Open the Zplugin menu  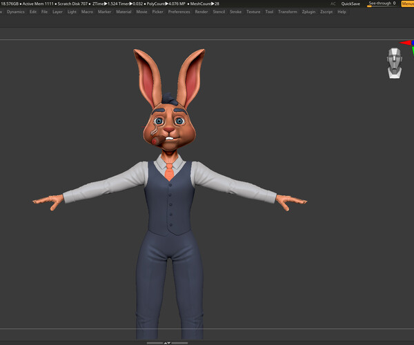(308, 12)
